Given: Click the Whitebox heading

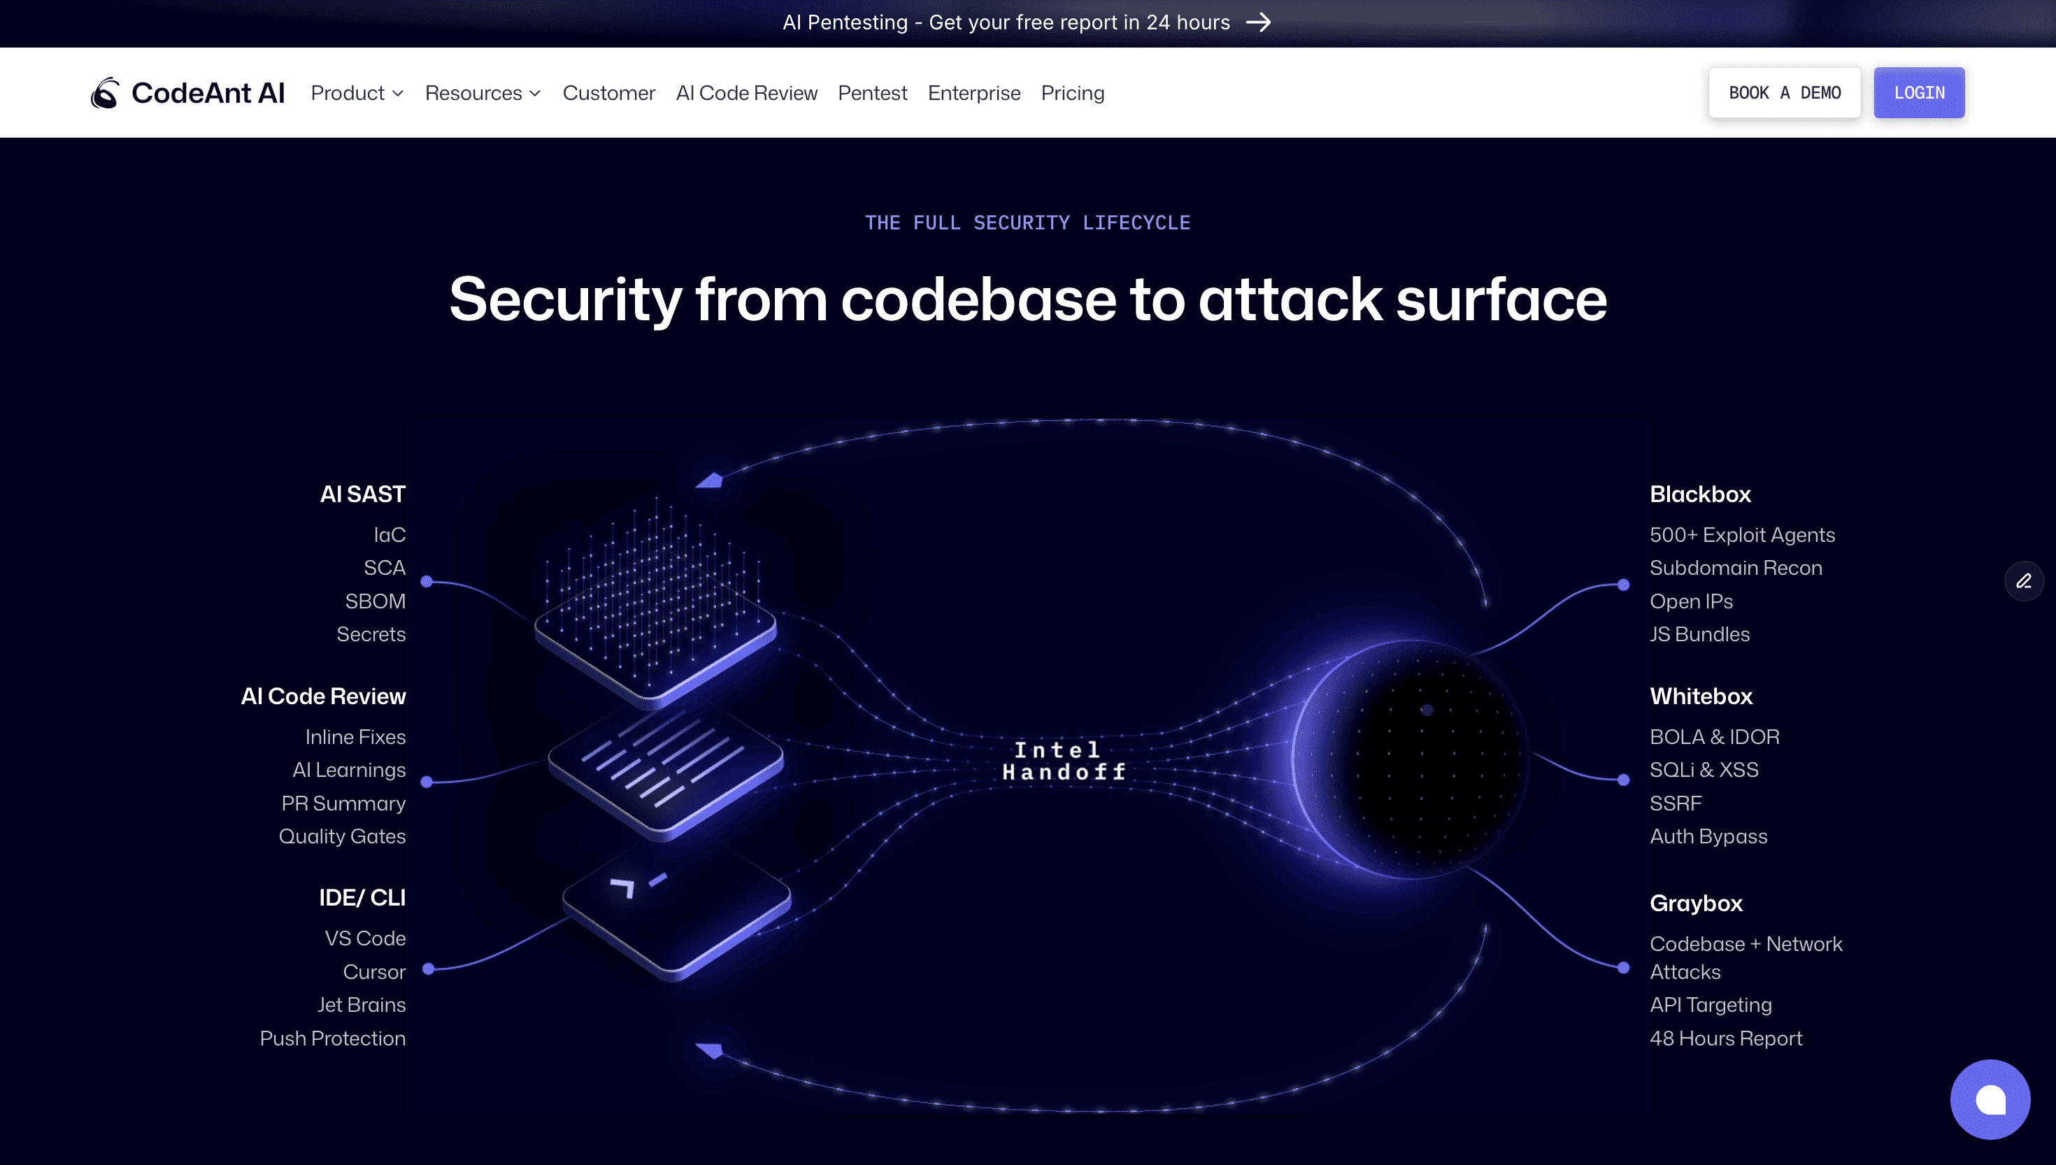Looking at the screenshot, I should (x=1701, y=696).
